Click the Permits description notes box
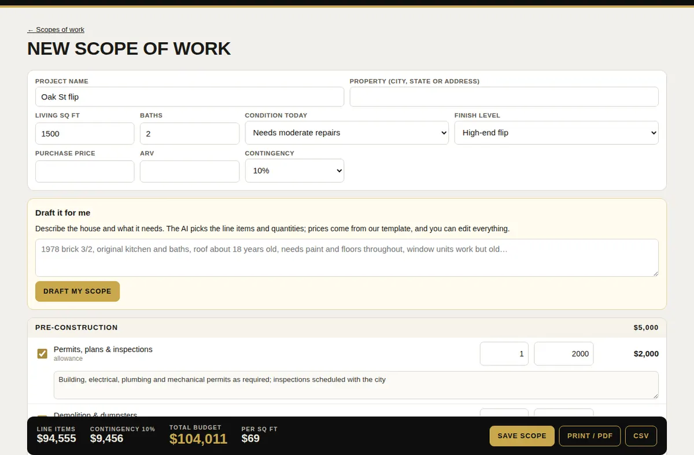Image resolution: width=694 pixels, height=455 pixels. click(x=356, y=385)
